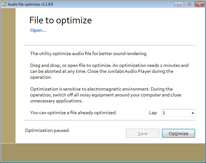The width and height of the screenshot is (206, 163).
Task: Click the empty drop area below the Open link
Action: (x=110, y=39)
